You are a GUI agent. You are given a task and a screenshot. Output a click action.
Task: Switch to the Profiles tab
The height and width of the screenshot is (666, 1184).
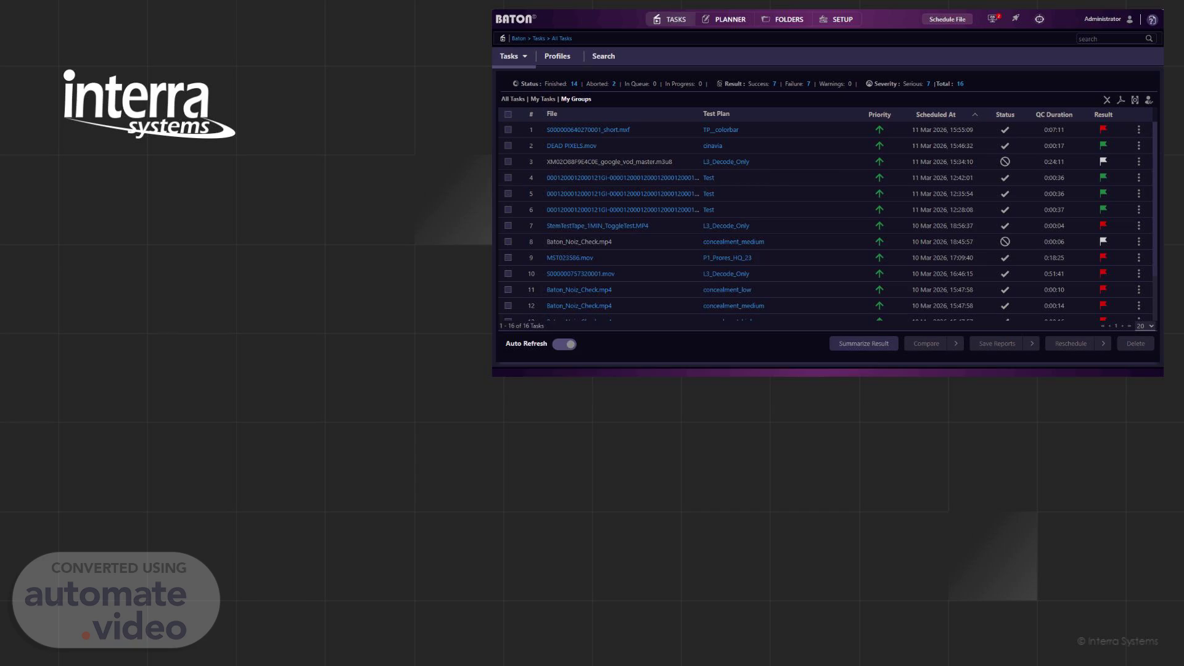557,56
